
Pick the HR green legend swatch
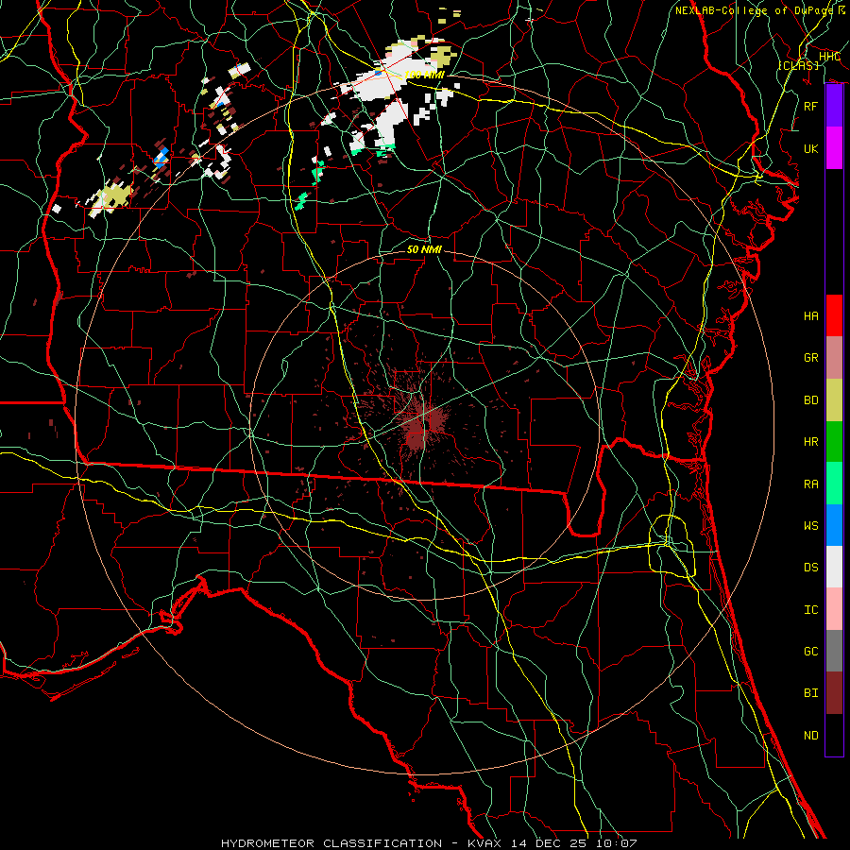834,441
